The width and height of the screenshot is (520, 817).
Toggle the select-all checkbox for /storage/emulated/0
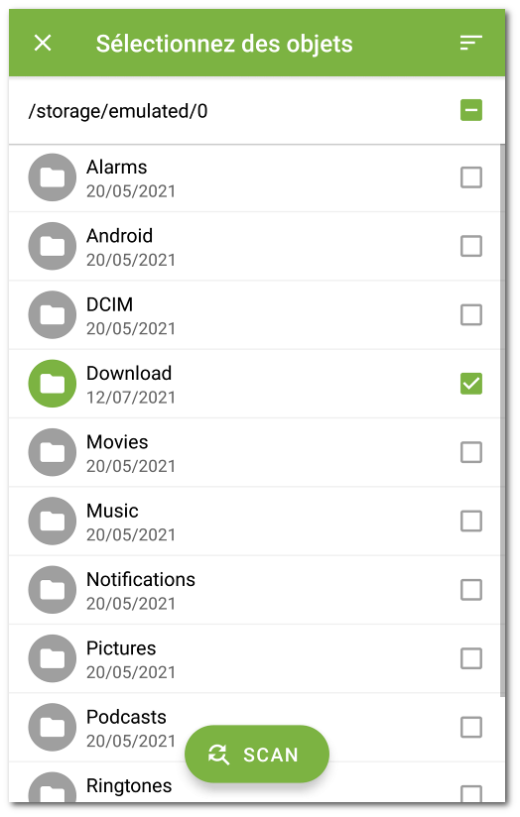click(x=471, y=110)
